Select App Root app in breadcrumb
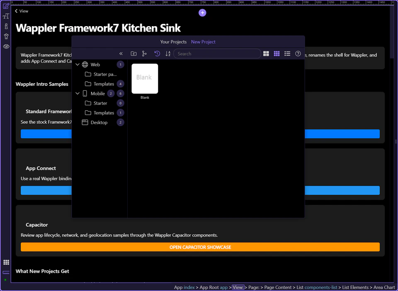The image size is (398, 291). (214, 287)
